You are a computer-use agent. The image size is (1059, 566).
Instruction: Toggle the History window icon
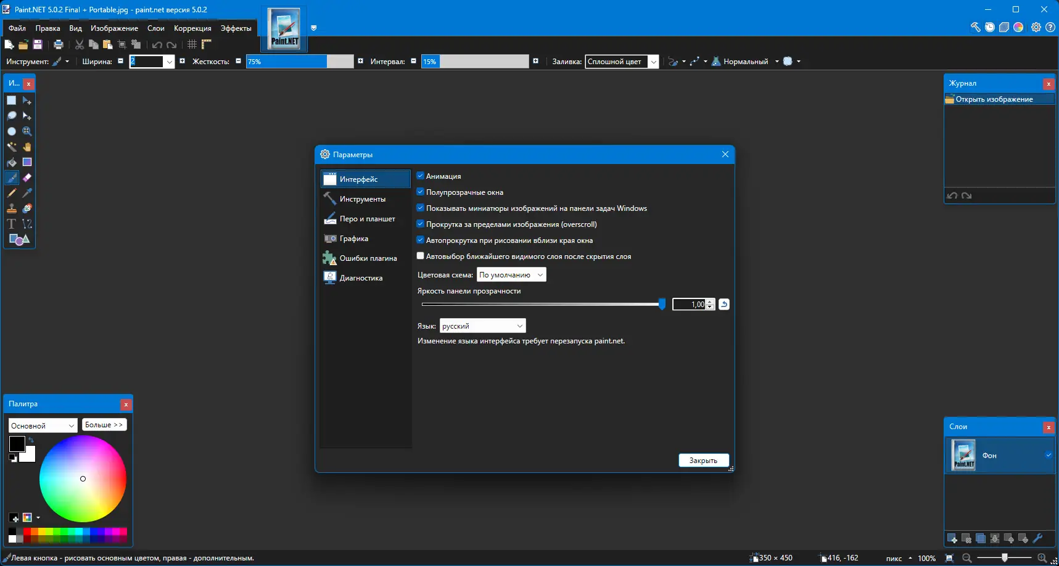point(990,27)
